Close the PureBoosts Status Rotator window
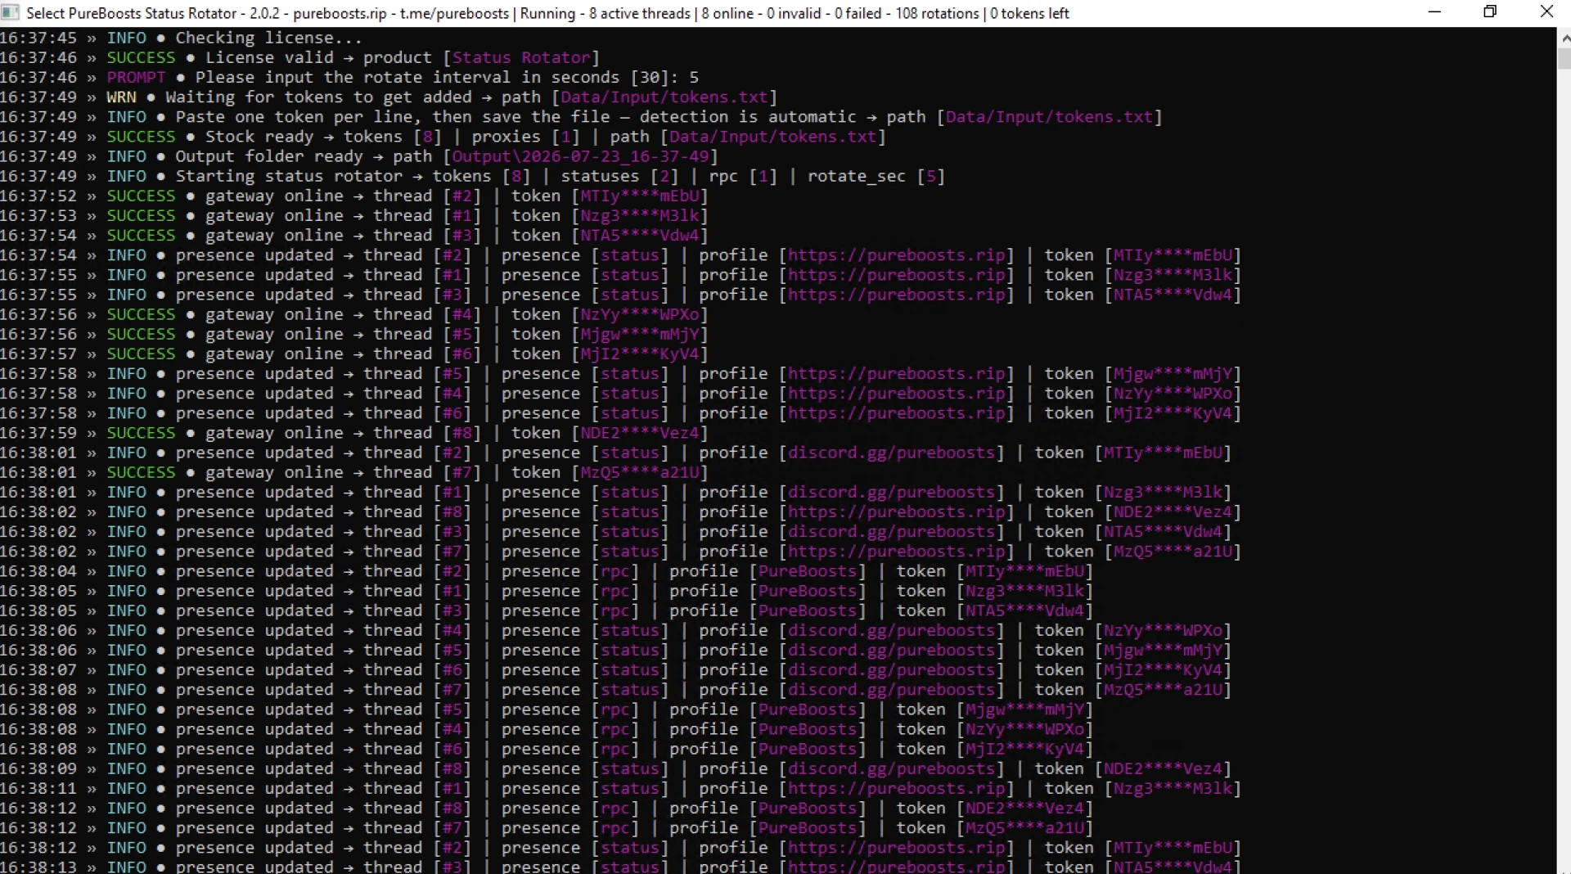The width and height of the screenshot is (1571, 874). pyautogui.click(x=1546, y=12)
